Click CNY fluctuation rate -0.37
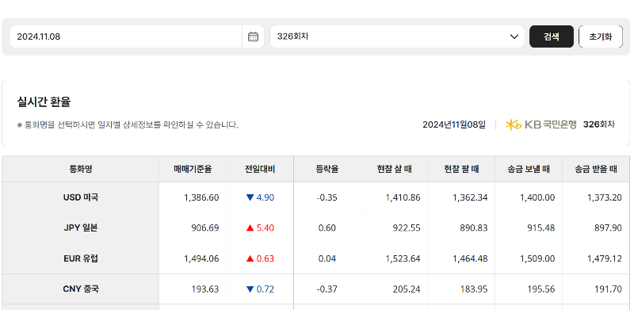This screenshot has width=634, height=310. [x=327, y=289]
